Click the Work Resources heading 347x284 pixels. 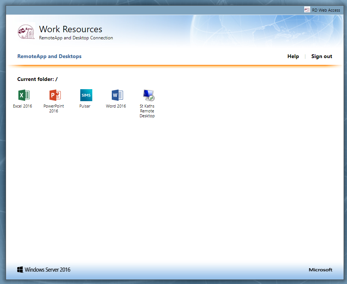pyautogui.click(x=71, y=29)
